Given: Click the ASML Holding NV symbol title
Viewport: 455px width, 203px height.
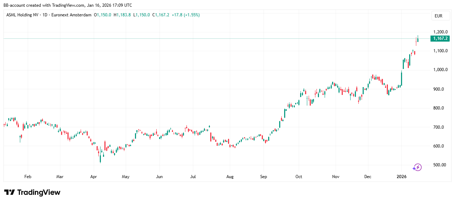Looking at the screenshot, I should point(23,15).
